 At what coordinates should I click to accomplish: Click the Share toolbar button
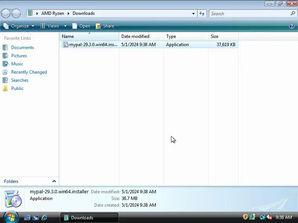[105, 26]
